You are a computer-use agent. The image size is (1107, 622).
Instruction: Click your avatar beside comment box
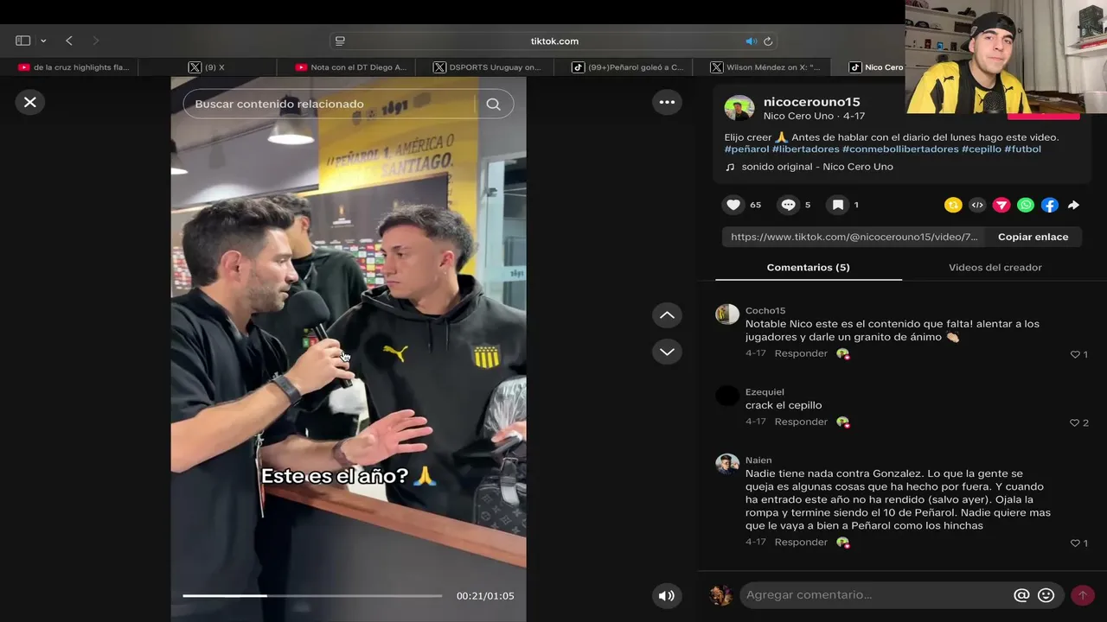point(720,595)
